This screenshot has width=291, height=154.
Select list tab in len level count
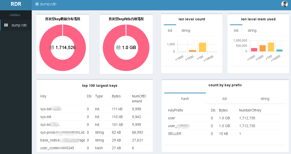pos(170,30)
